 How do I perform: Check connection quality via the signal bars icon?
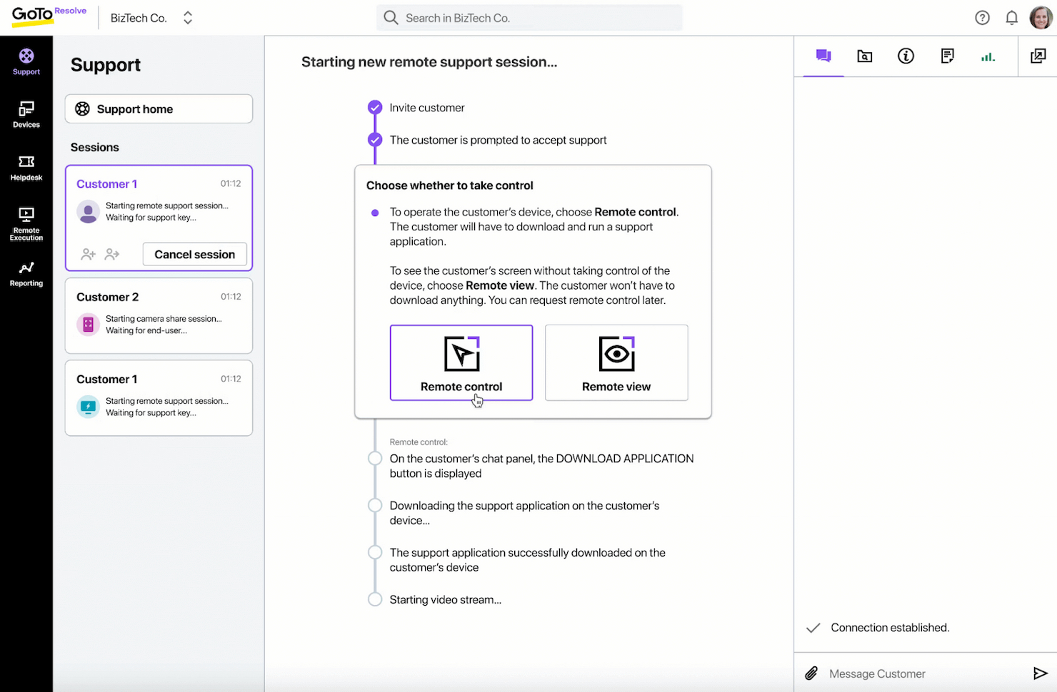[x=988, y=56]
